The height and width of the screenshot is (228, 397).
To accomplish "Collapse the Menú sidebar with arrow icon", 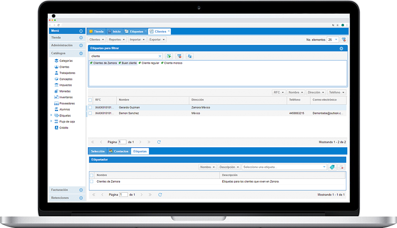I will 81,31.
